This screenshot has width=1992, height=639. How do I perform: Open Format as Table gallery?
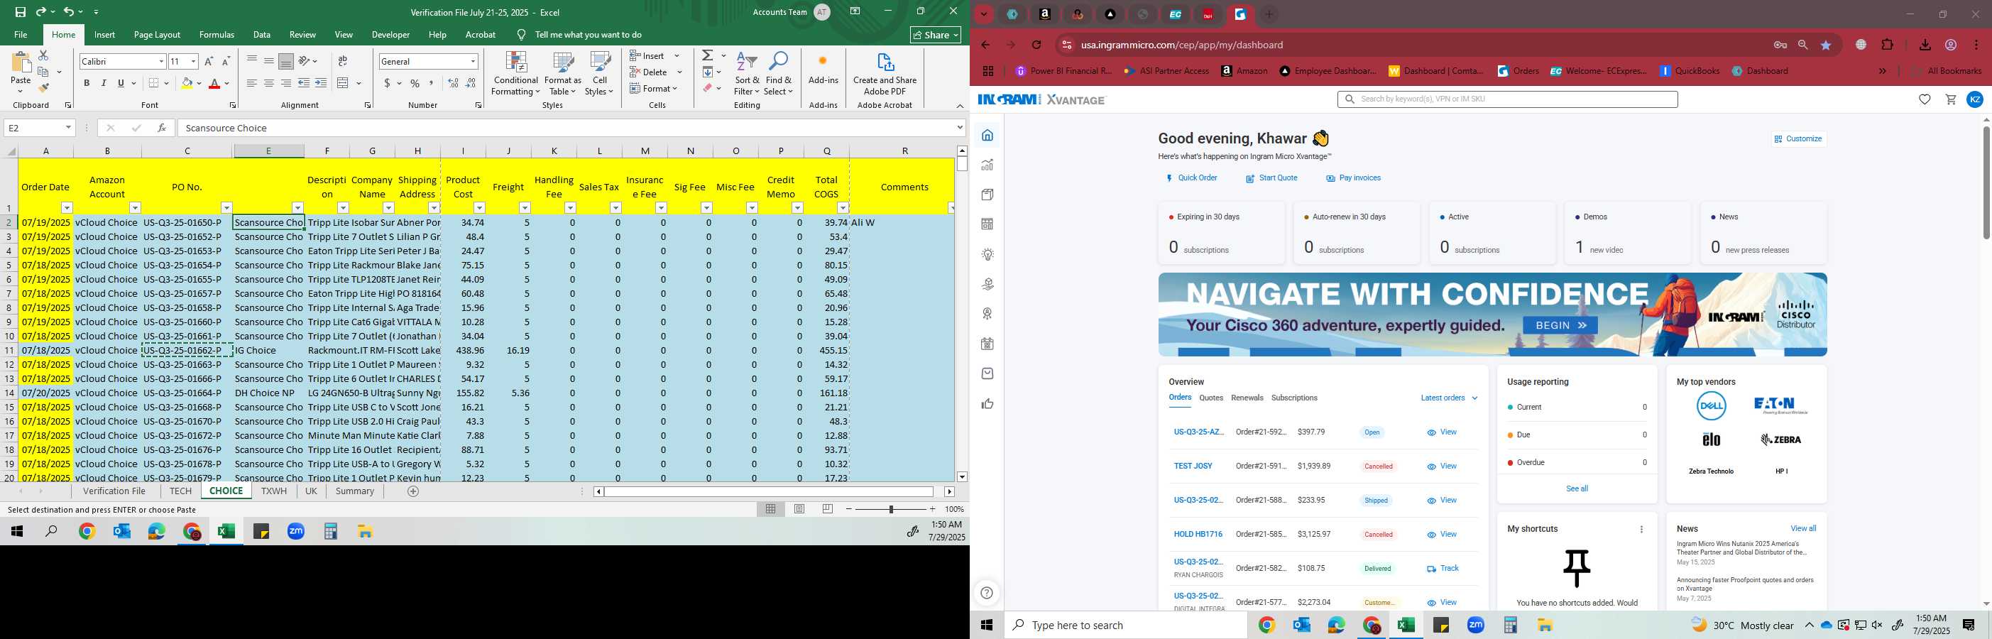[562, 74]
